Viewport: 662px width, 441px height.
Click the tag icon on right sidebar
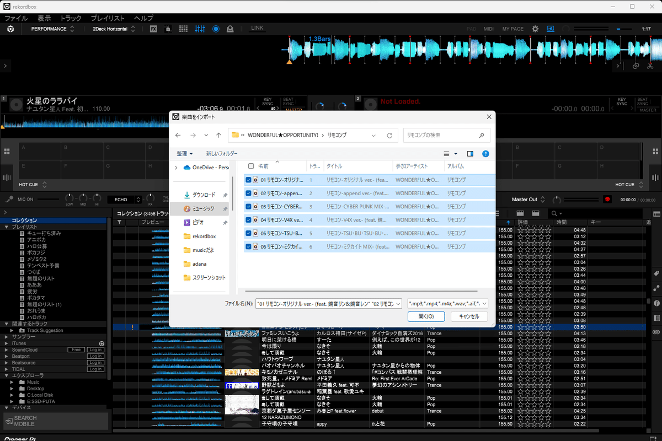656,274
